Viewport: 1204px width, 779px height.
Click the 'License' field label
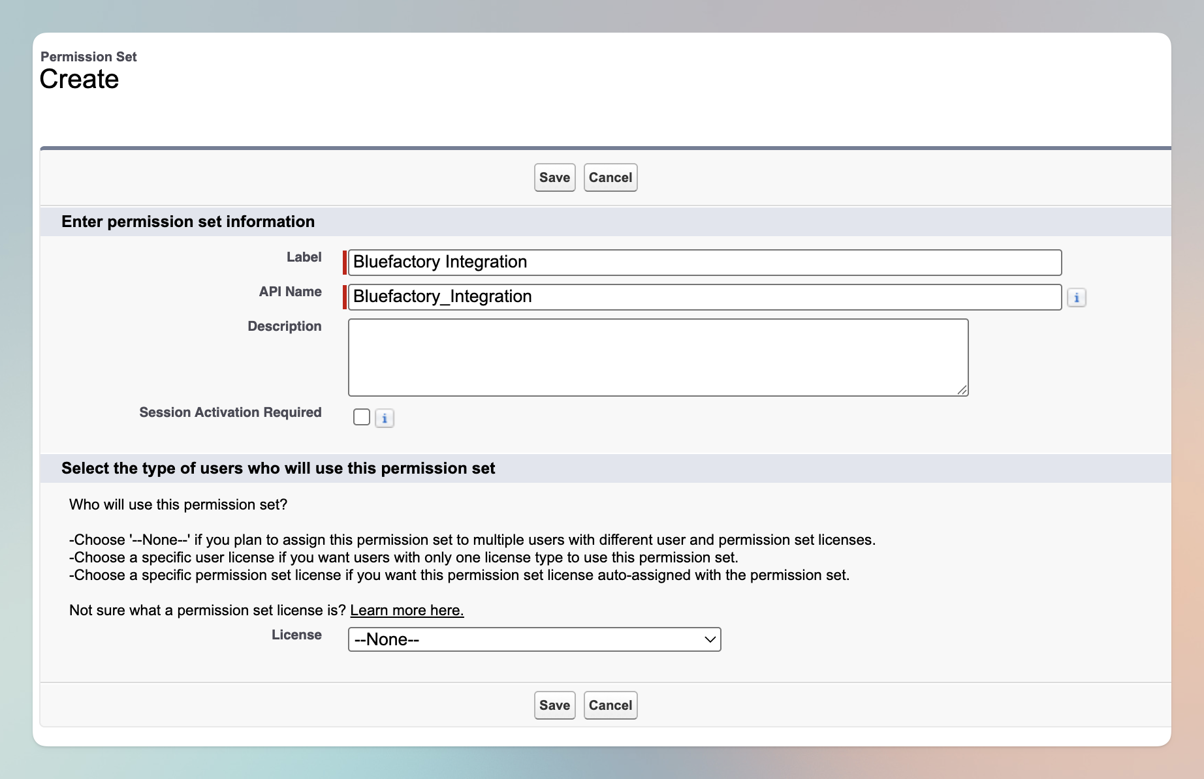296,635
